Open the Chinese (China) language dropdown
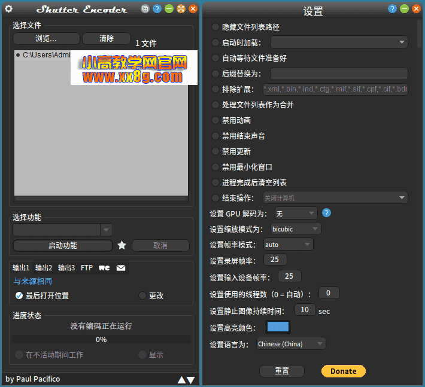425x387 pixels. 291,344
